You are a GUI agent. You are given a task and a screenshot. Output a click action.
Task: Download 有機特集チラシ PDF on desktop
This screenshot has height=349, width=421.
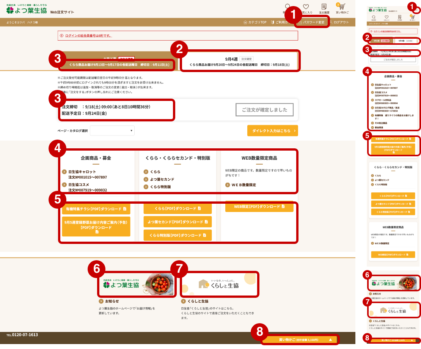pyautogui.click(x=96, y=209)
